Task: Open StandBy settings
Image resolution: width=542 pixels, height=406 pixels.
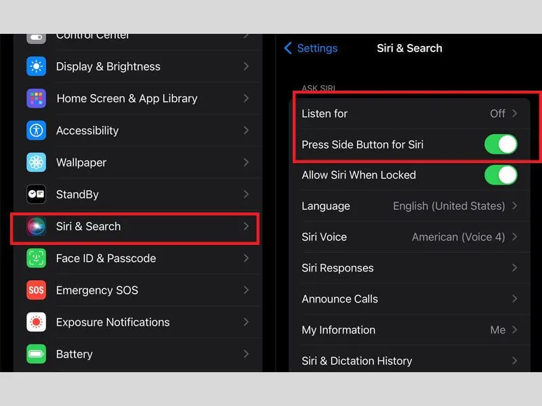Action: (138, 194)
